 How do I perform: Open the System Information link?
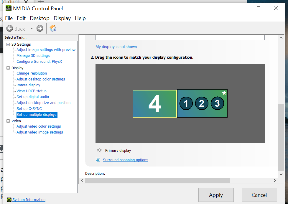pyautogui.click(x=29, y=200)
